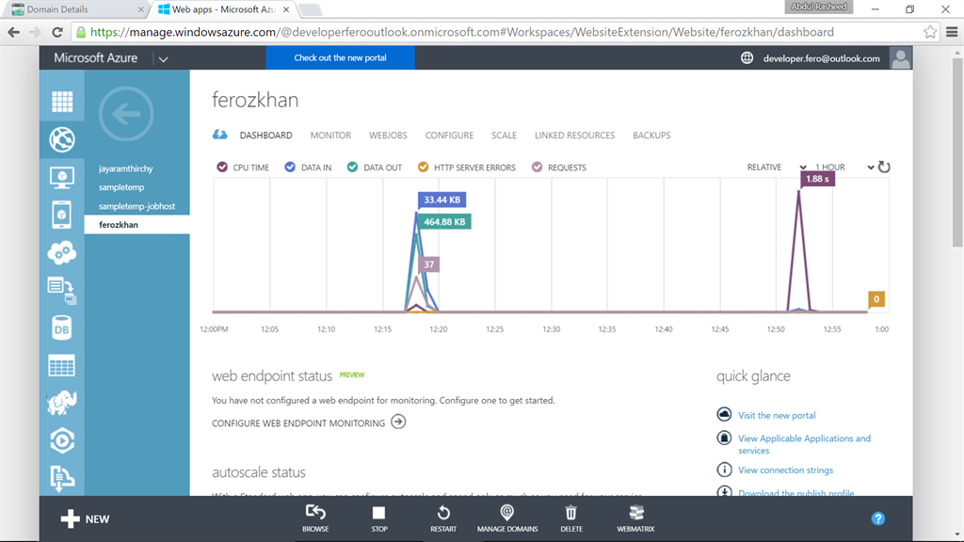Click the back arrow circle button

tap(126, 114)
